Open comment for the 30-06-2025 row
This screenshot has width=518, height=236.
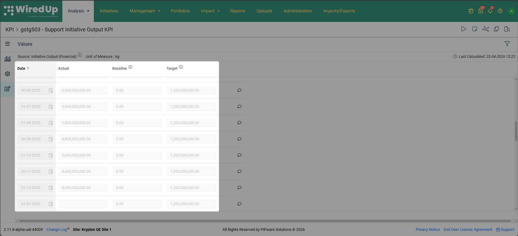point(239,90)
